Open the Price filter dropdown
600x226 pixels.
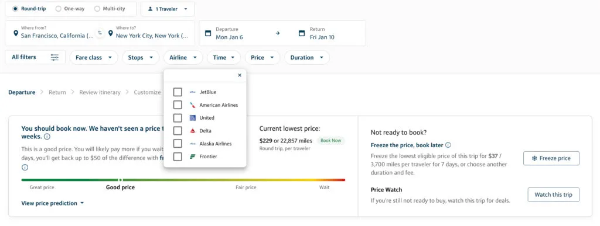[x=262, y=58]
